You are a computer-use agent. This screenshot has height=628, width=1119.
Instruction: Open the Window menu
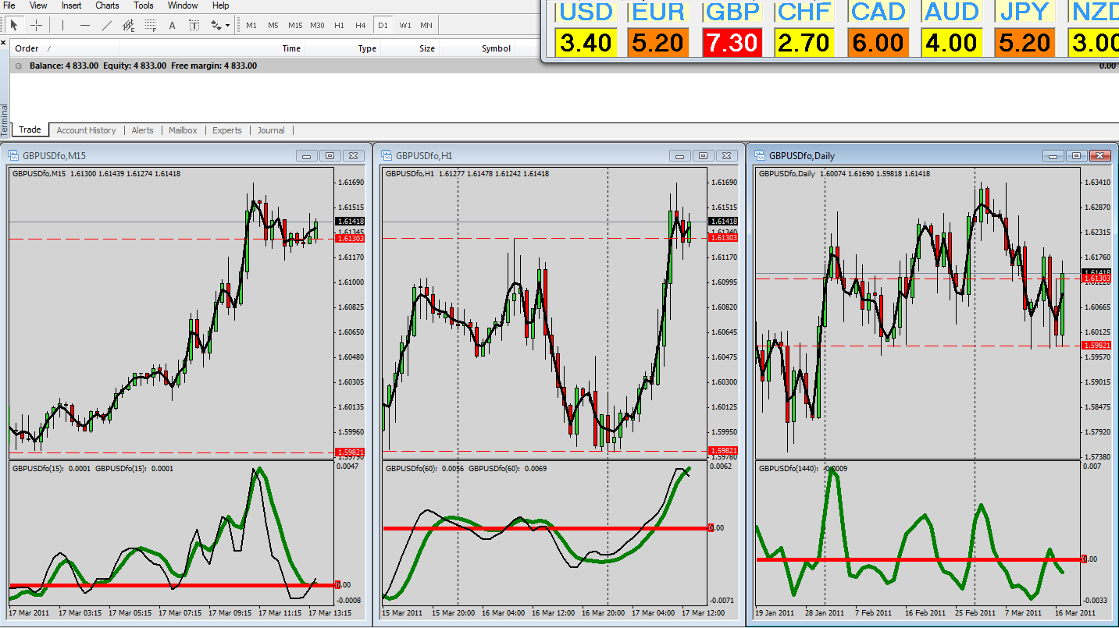(x=183, y=5)
